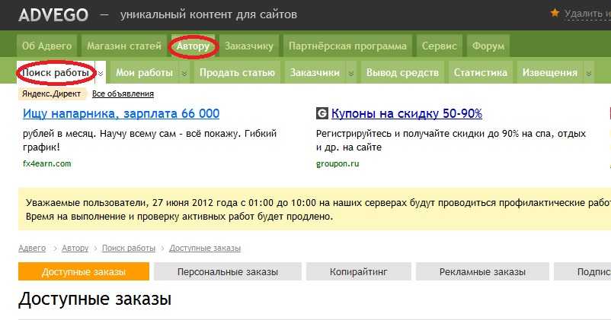Click the star icon near Удалить

coord(555,13)
